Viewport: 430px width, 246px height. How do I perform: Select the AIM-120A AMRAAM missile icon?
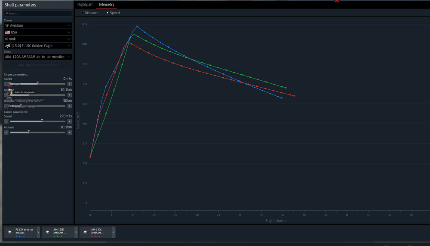(x=85, y=232)
